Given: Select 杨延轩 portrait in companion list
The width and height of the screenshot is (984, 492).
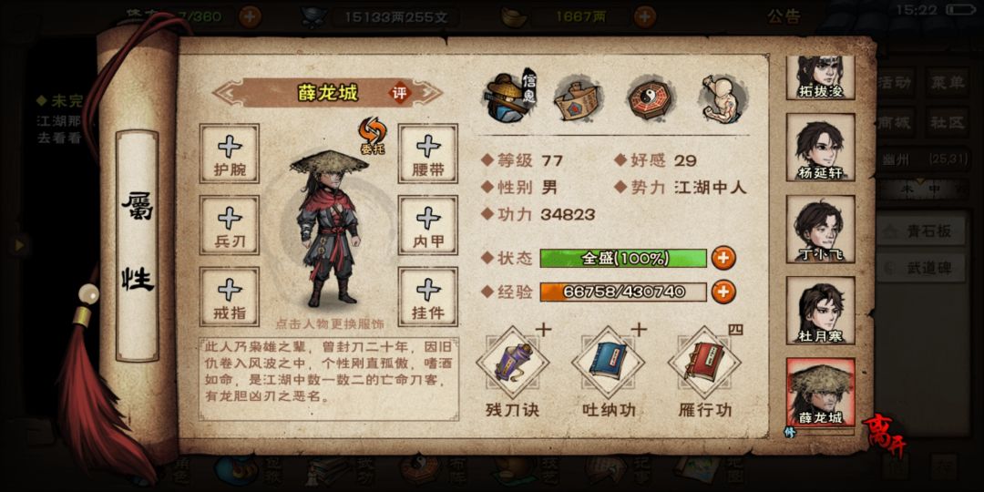Looking at the screenshot, I should click(820, 148).
